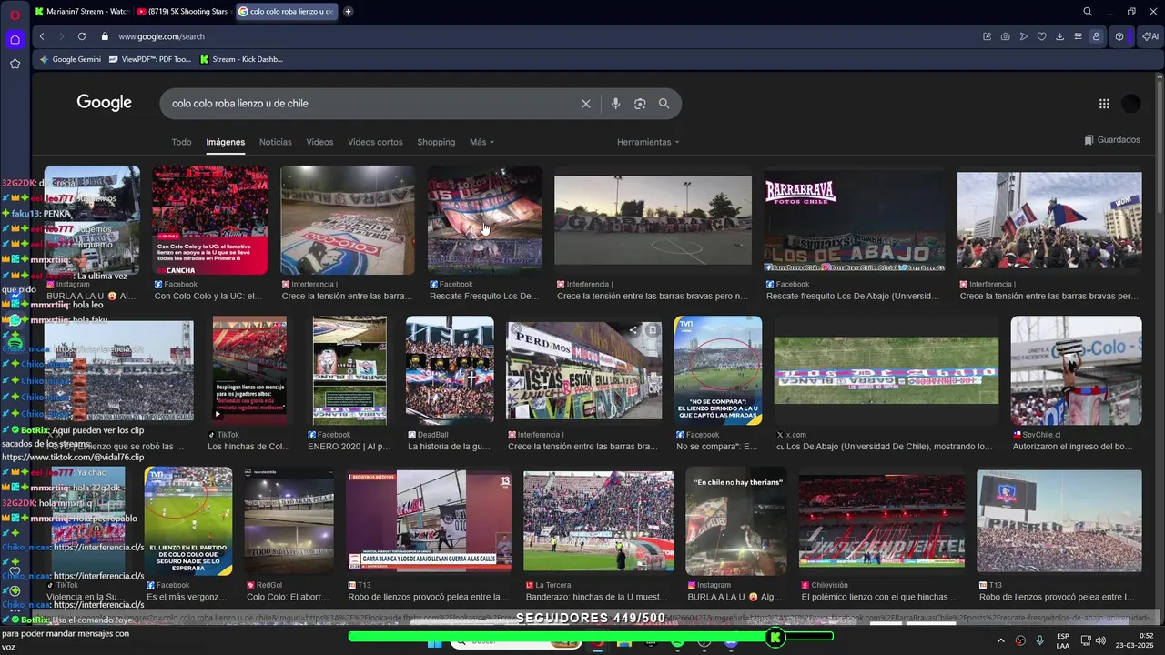Open the 'Rescate Fresquito Los De...' Facebook link
This screenshot has height=655, width=1165.
click(x=484, y=296)
